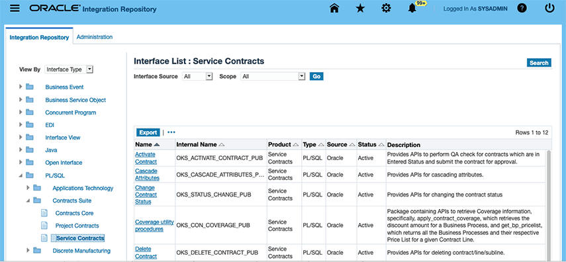Open the Interface Source dropdown
The width and height of the screenshot is (566, 262).
point(197,77)
